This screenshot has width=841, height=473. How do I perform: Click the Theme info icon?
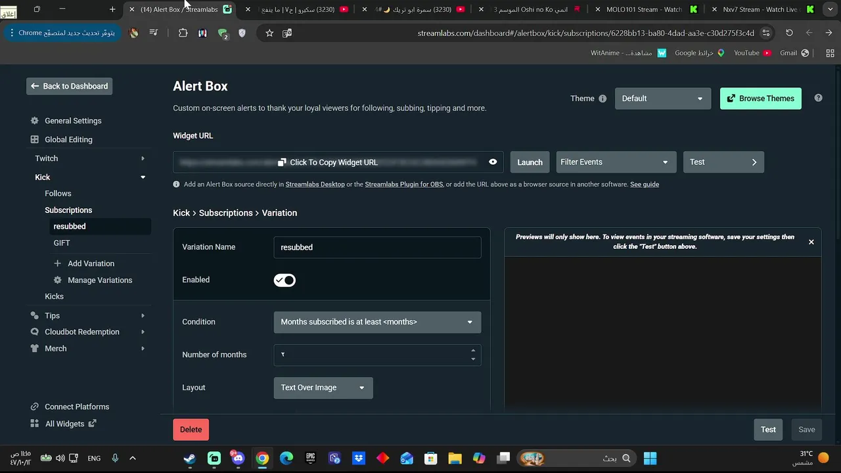[602, 99]
